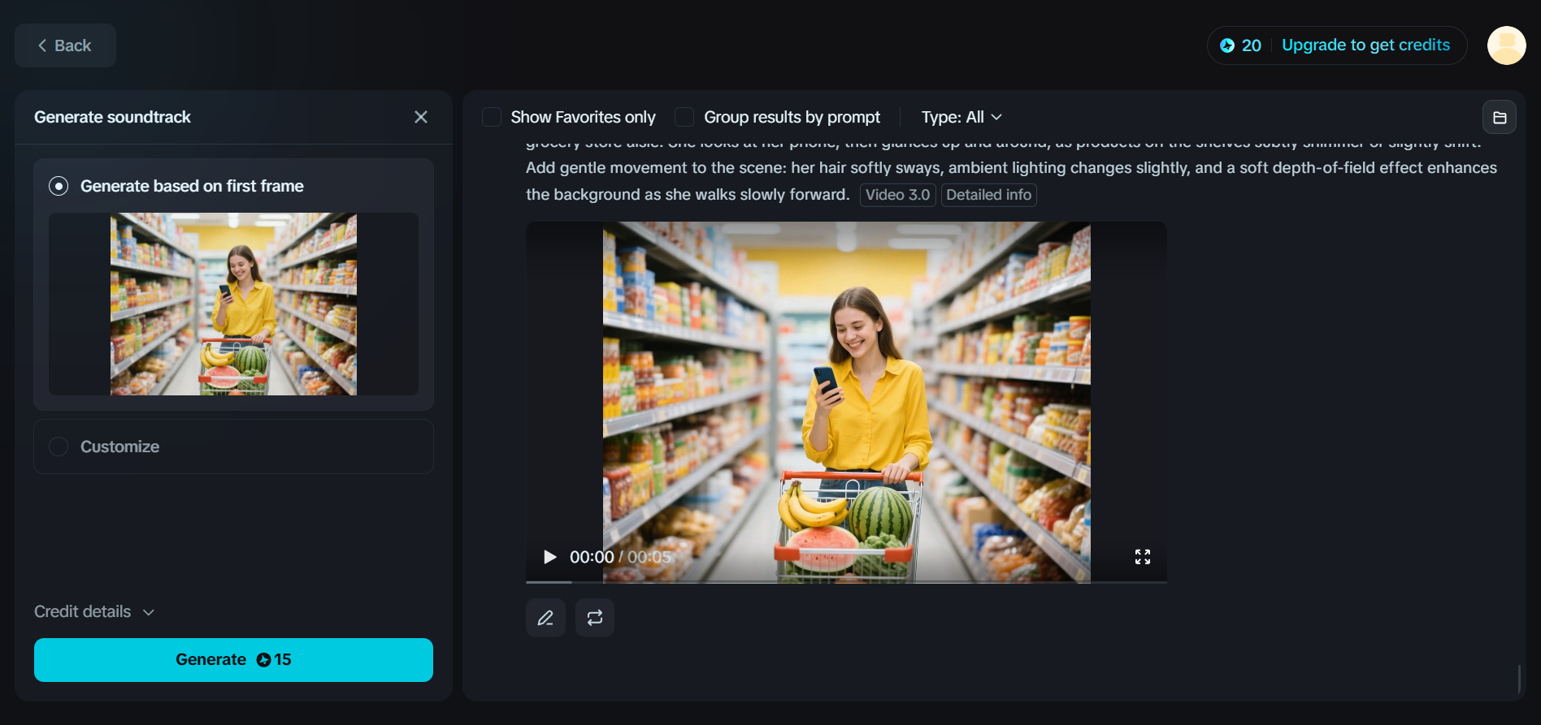Click the first frame thumbnail preview
Screen dimensions: 1541x725
tap(233, 304)
